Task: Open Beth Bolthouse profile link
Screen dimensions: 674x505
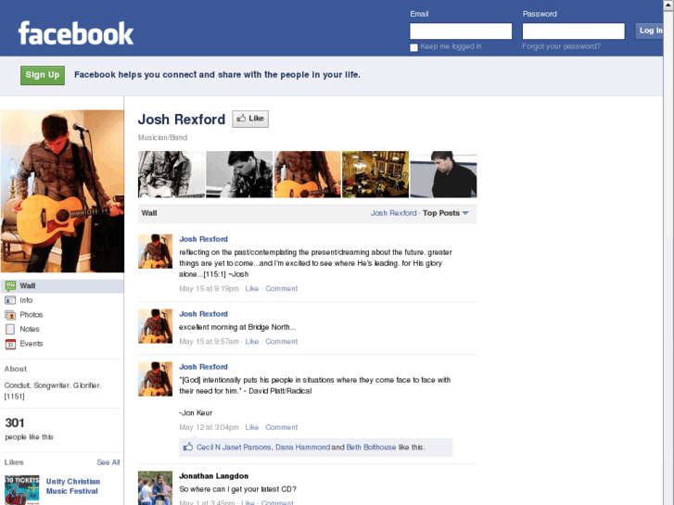Action: click(x=371, y=447)
